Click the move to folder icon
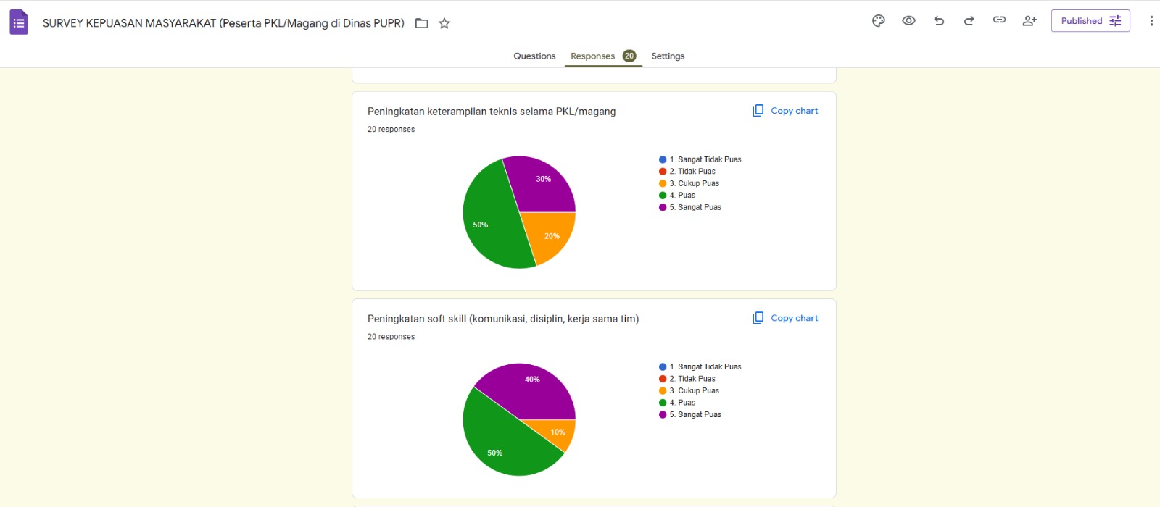This screenshot has height=507, width=1160. tap(421, 23)
